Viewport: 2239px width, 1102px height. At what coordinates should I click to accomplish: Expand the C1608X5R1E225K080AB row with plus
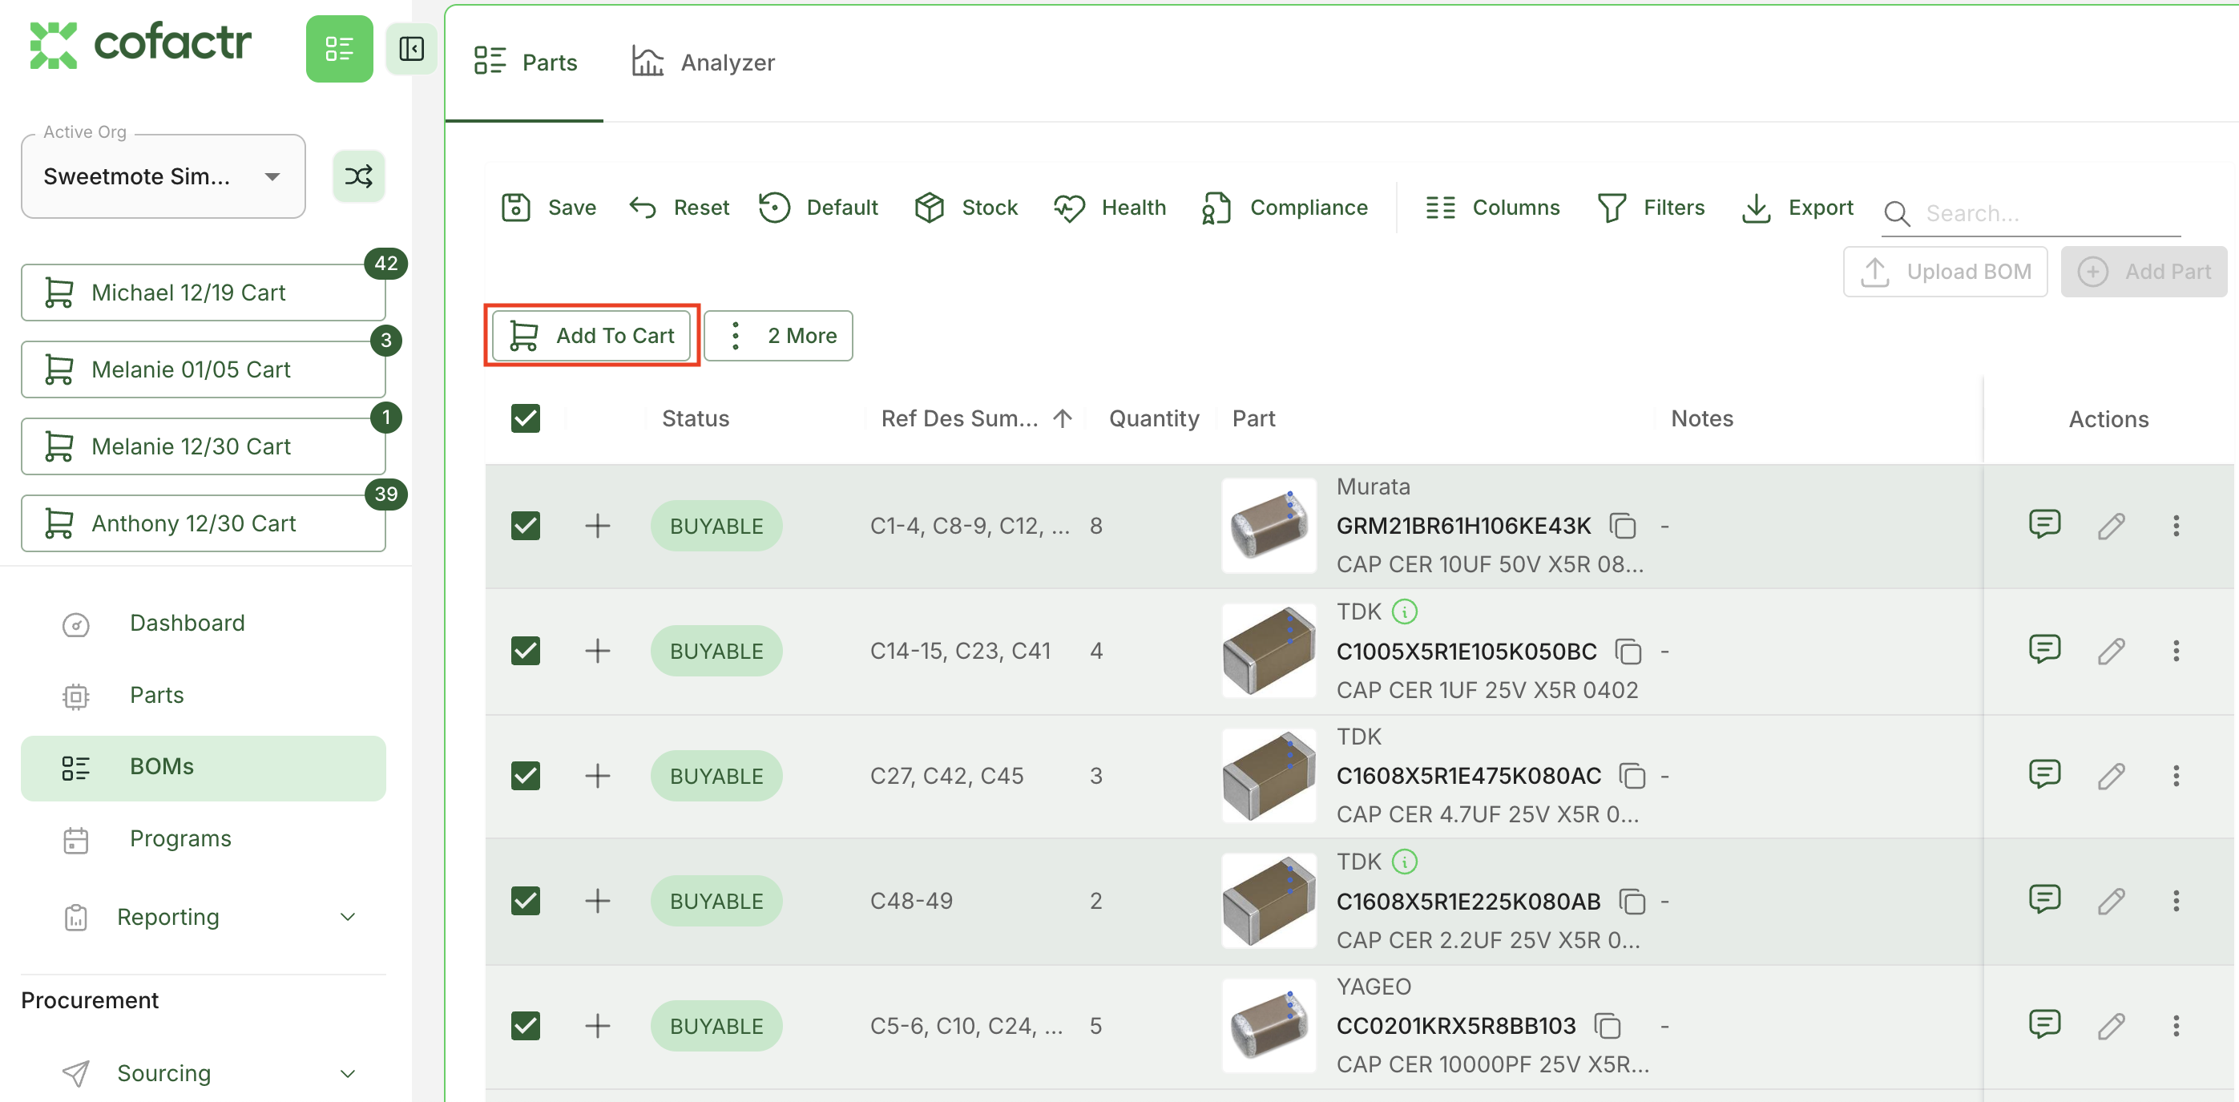tap(597, 902)
